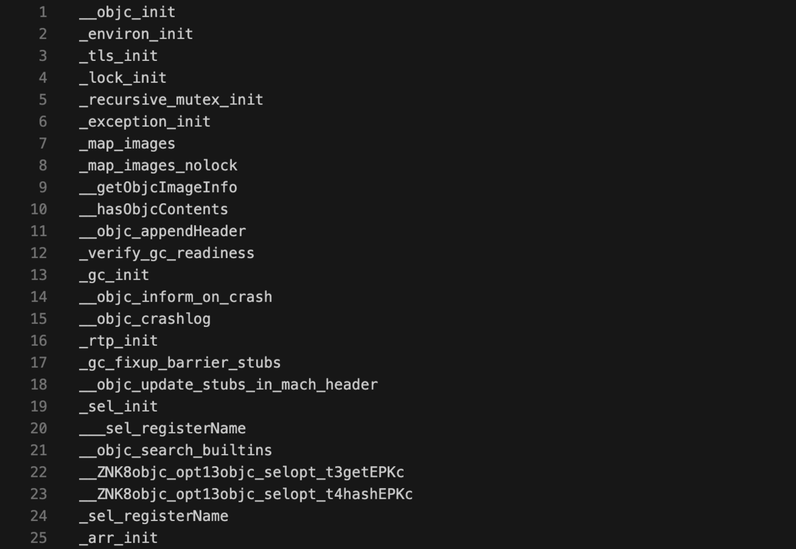Click _gc_fixup_barrier_stubs symbol
Viewport: 796px width, 549px height.
[x=180, y=362]
